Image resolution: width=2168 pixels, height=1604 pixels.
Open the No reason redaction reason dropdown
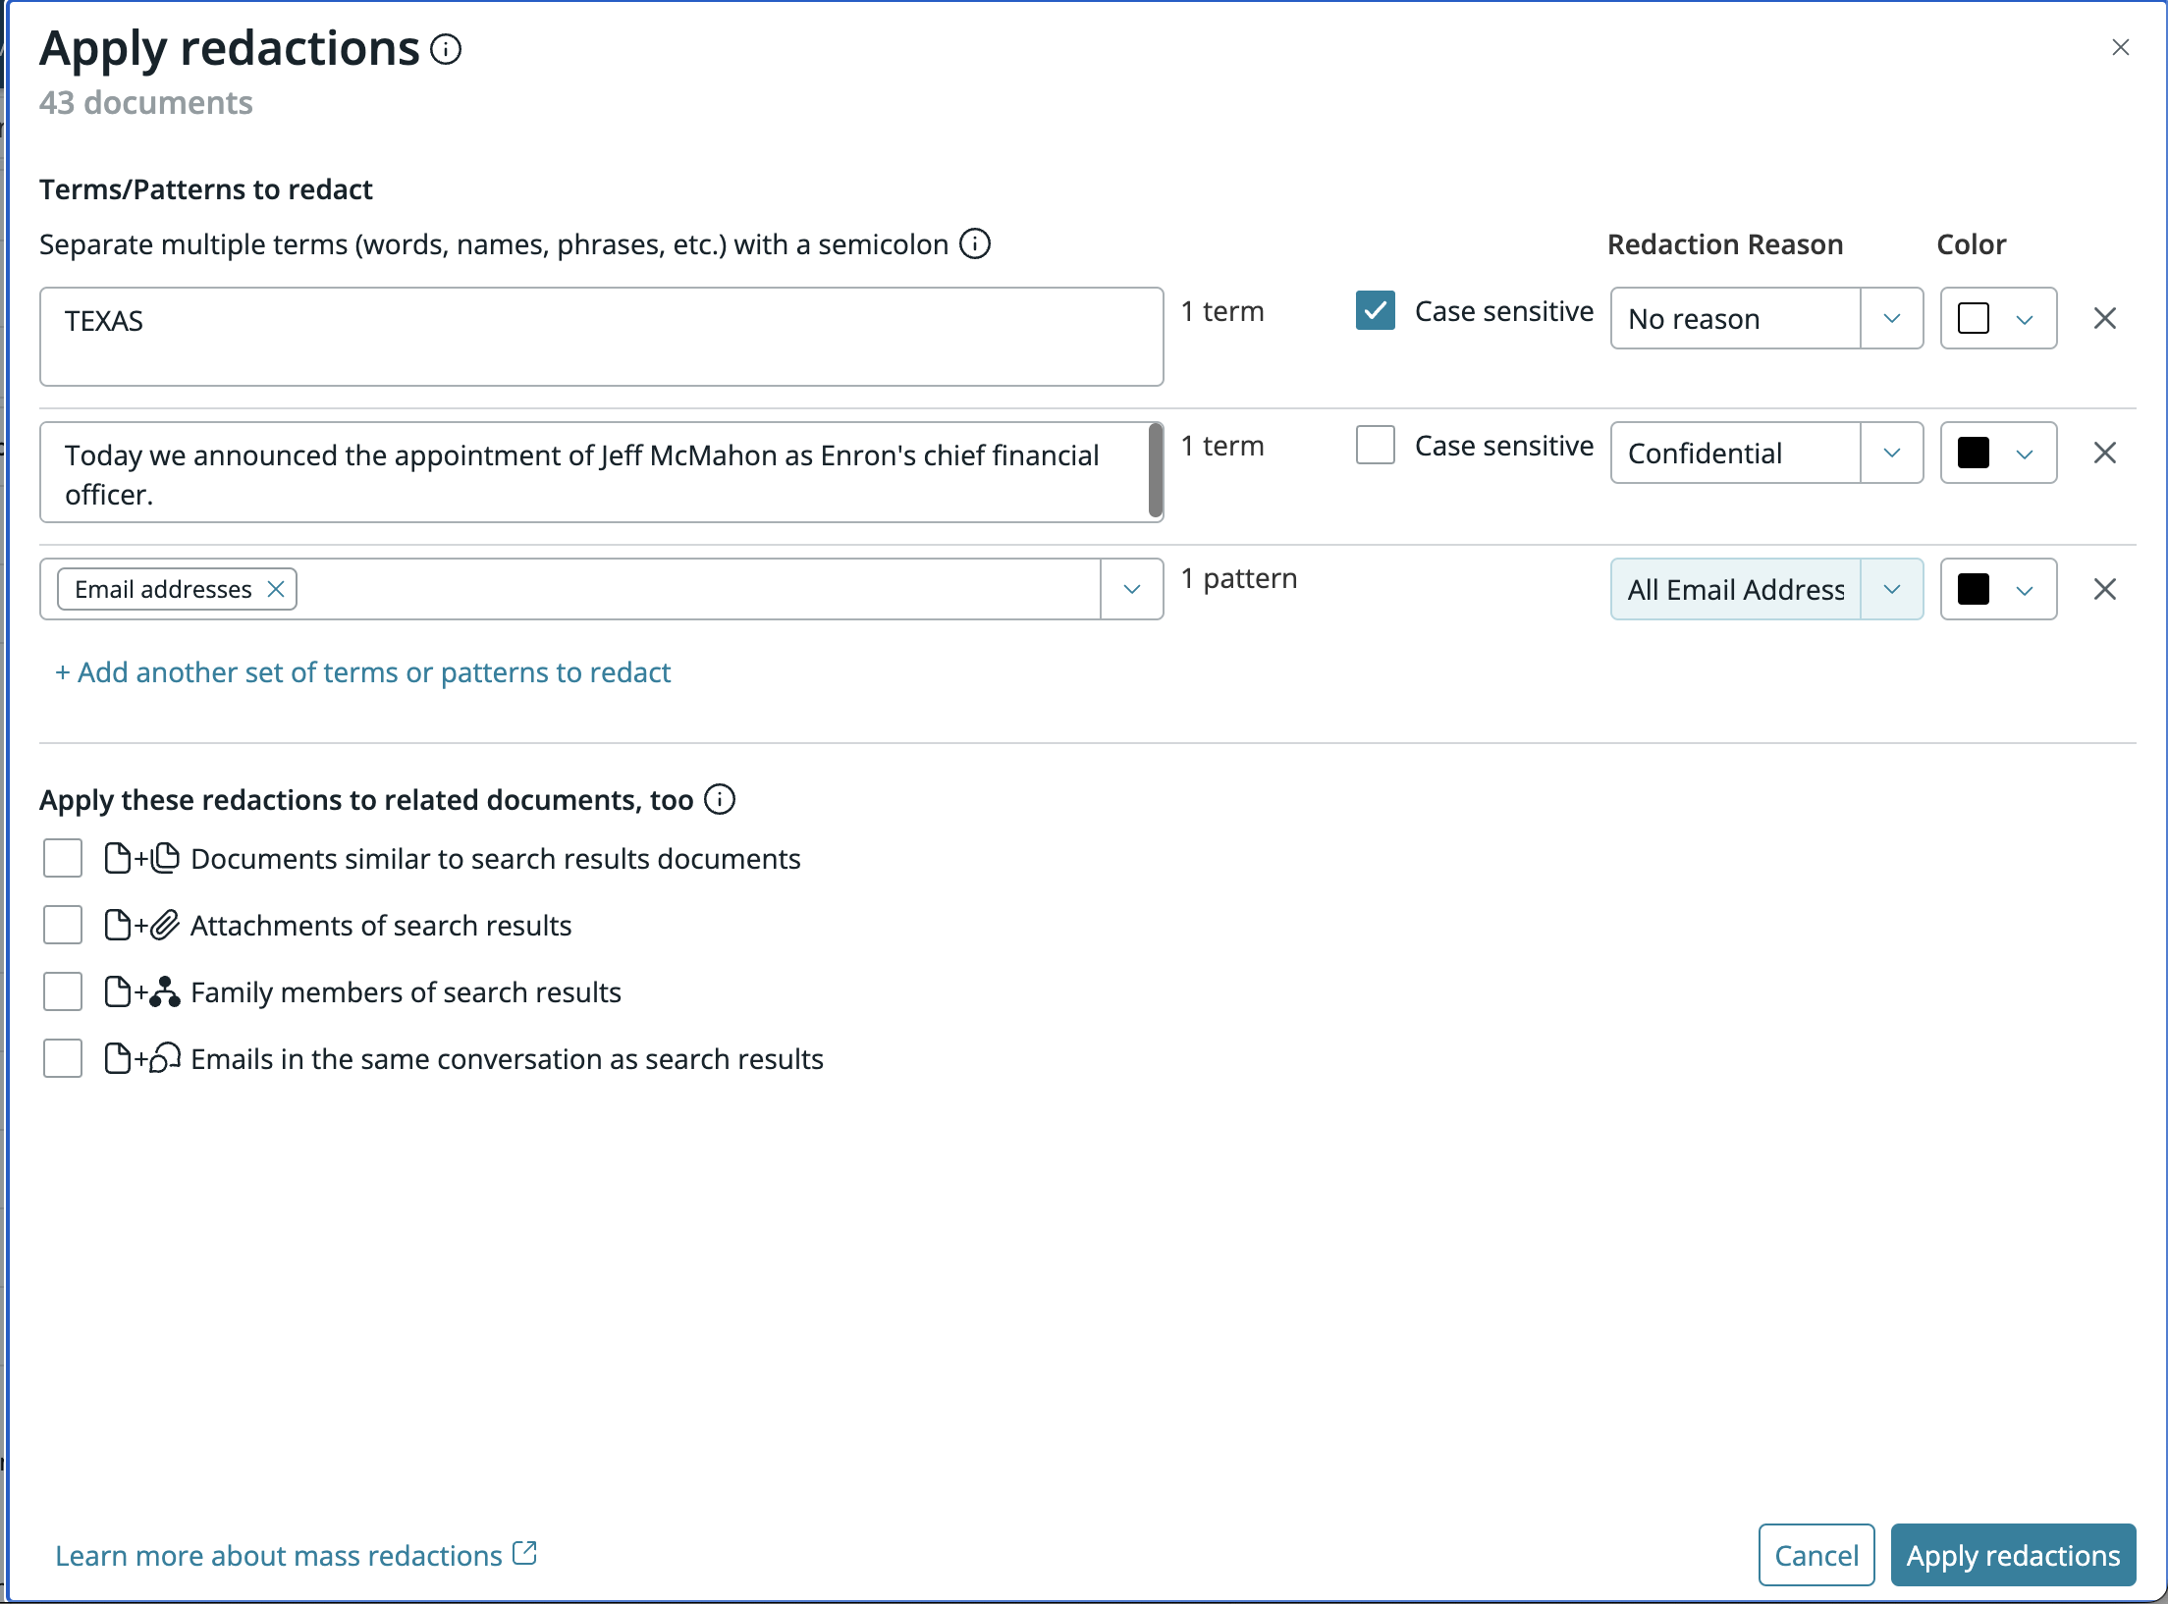pos(1891,318)
